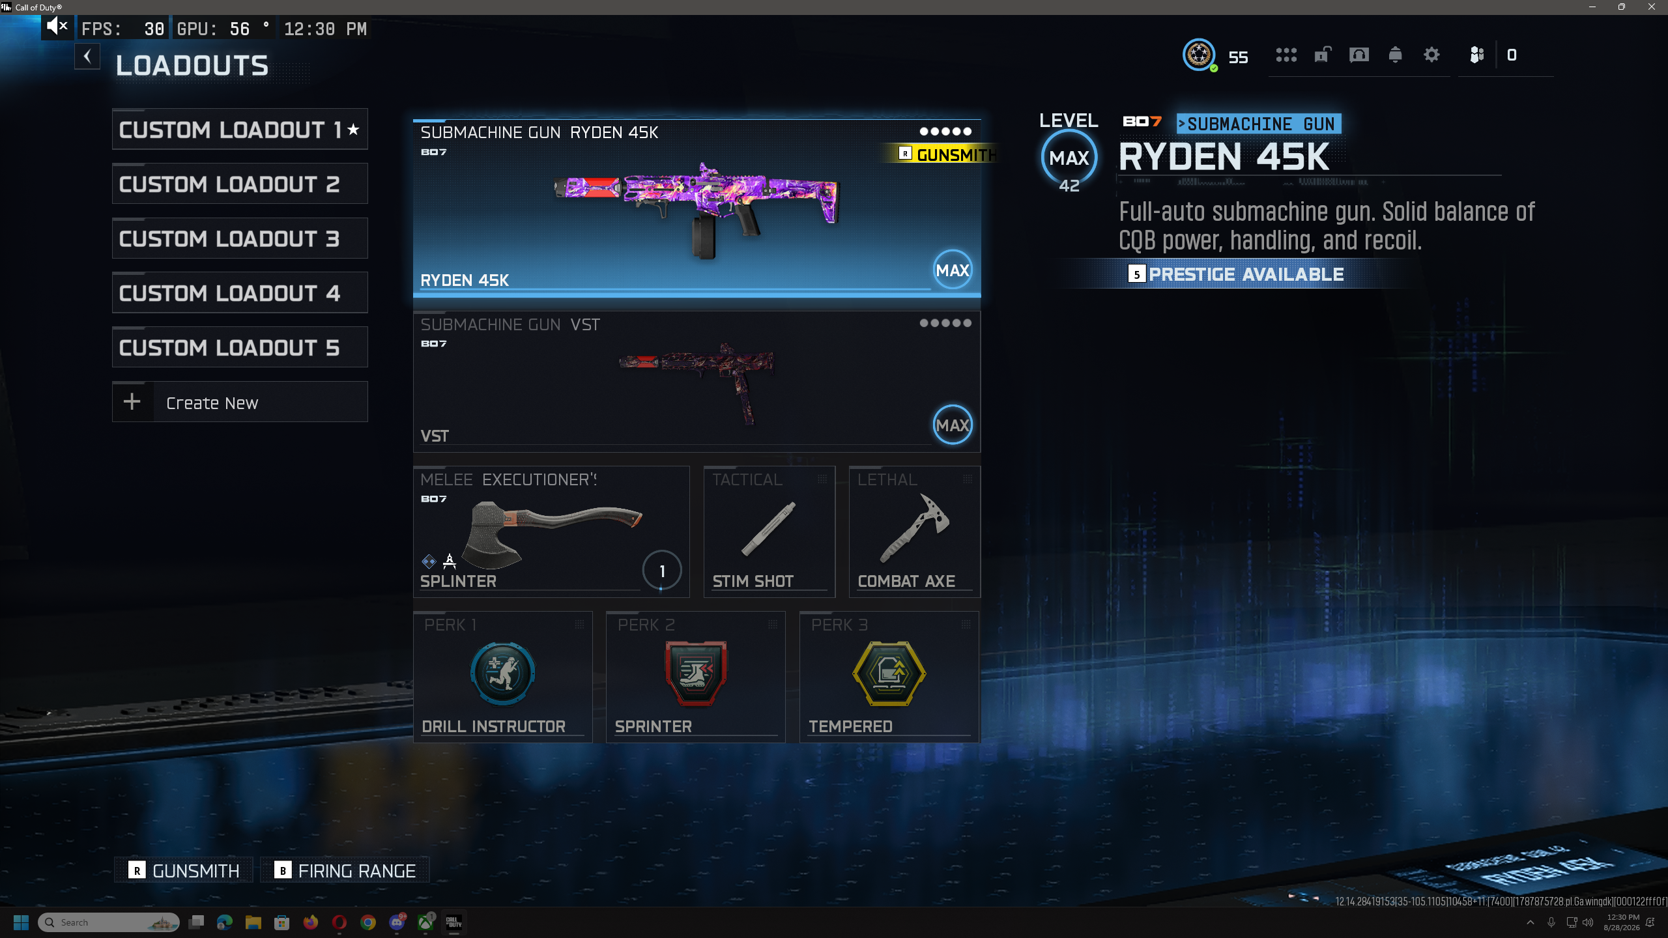
Task: Toggle the muted speaker icon at top left
Action: tap(57, 27)
